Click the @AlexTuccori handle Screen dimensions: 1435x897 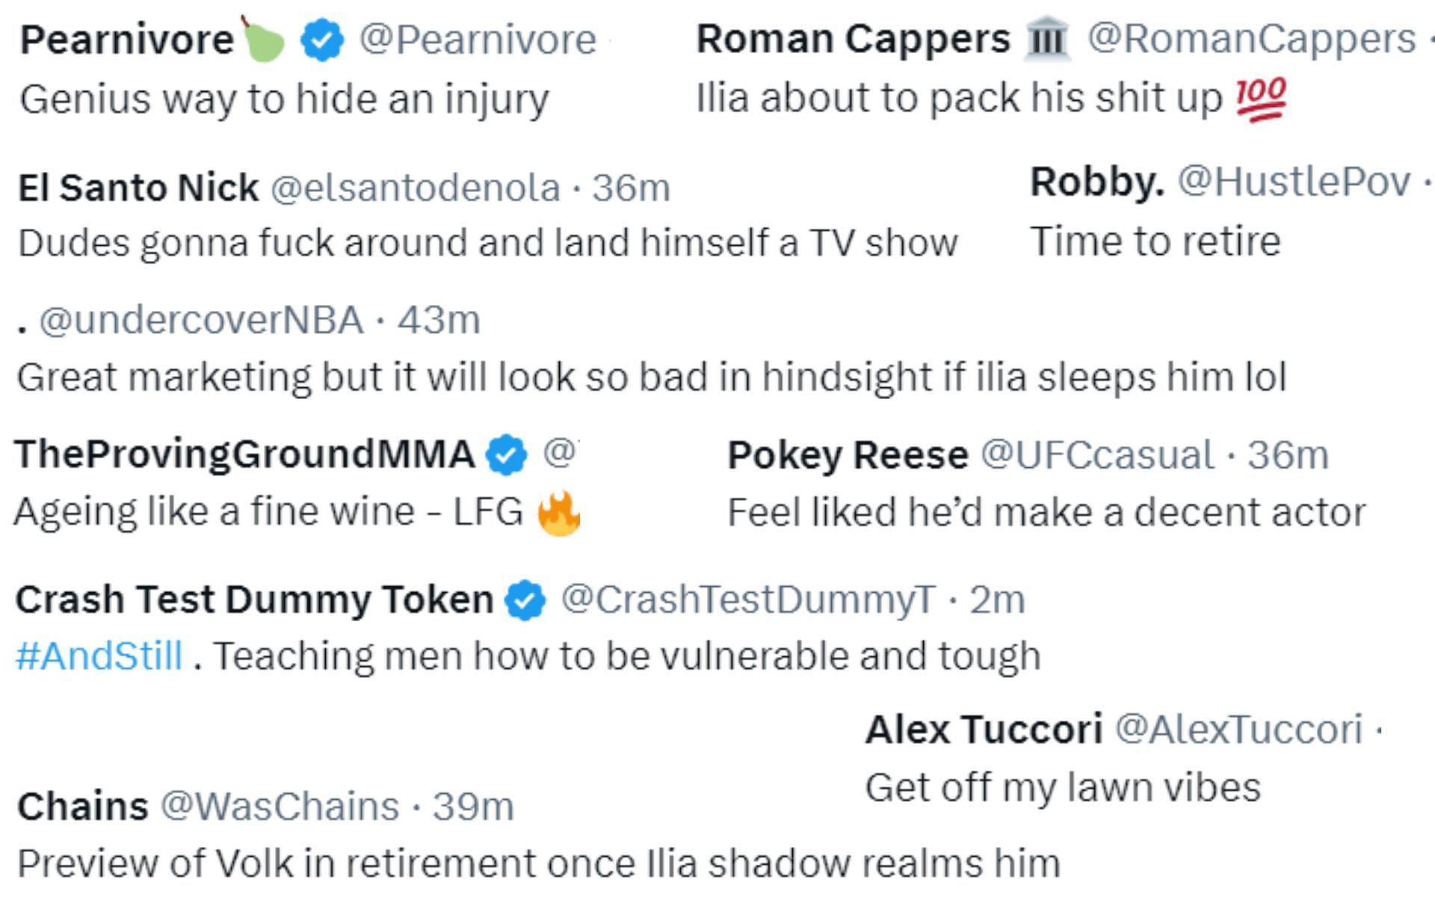(x=1239, y=730)
